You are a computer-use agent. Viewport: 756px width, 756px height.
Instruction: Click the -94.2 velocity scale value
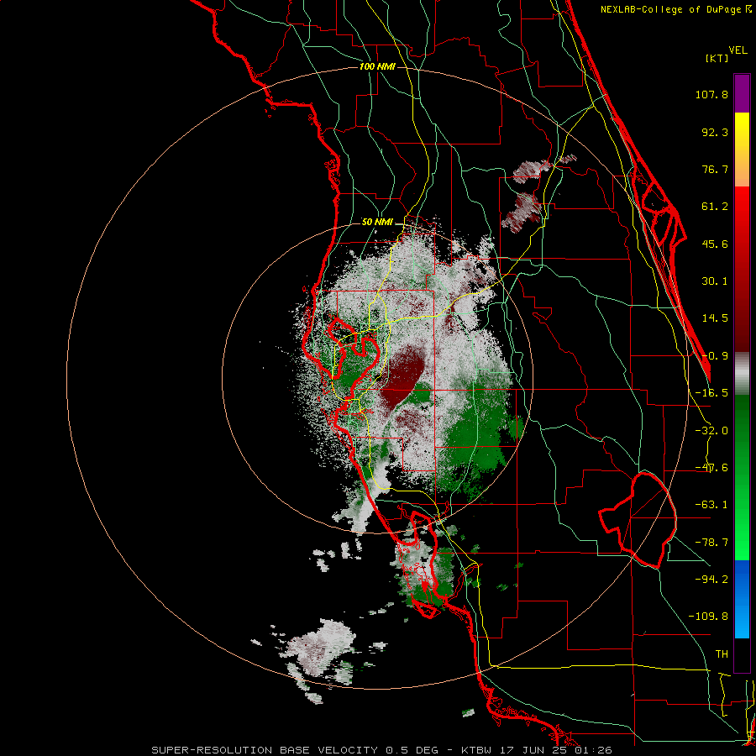[711, 580]
